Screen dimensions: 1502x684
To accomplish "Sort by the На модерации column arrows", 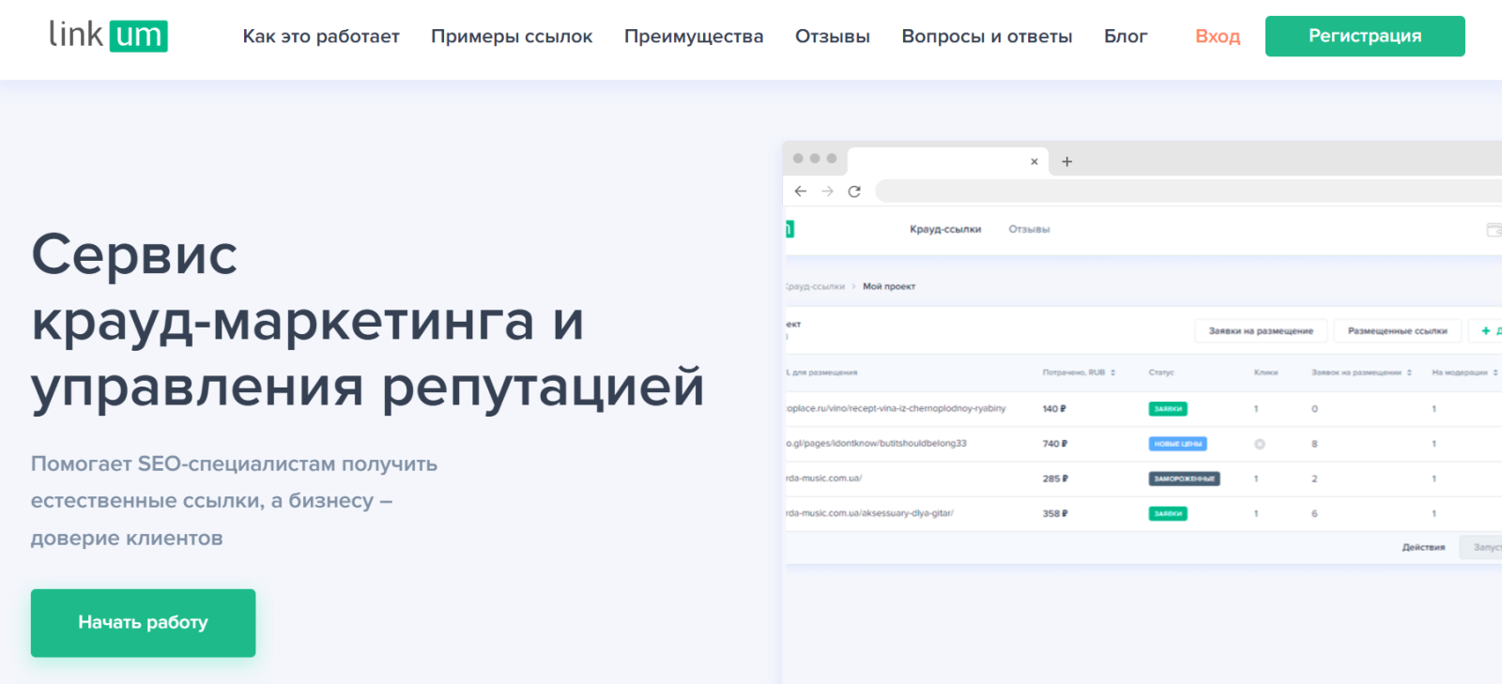I will pyautogui.click(x=1495, y=372).
